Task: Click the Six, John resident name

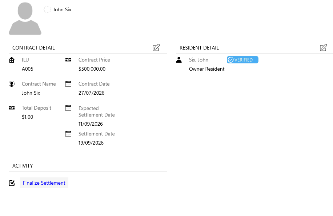Action: point(198,60)
